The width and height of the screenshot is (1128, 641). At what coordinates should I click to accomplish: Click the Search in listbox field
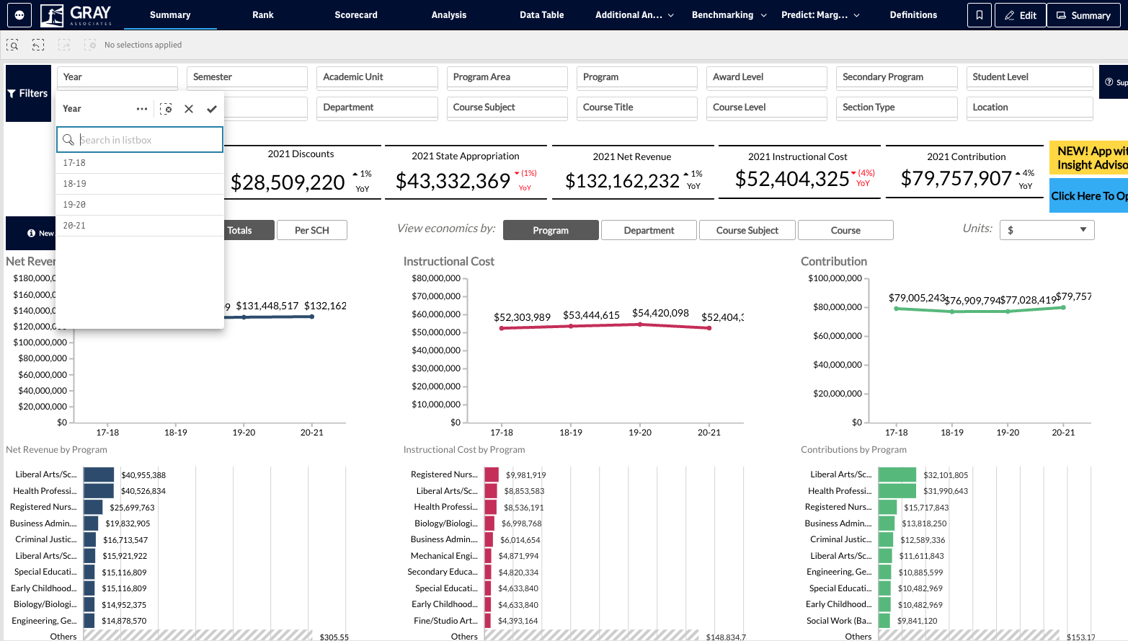pyautogui.click(x=140, y=140)
